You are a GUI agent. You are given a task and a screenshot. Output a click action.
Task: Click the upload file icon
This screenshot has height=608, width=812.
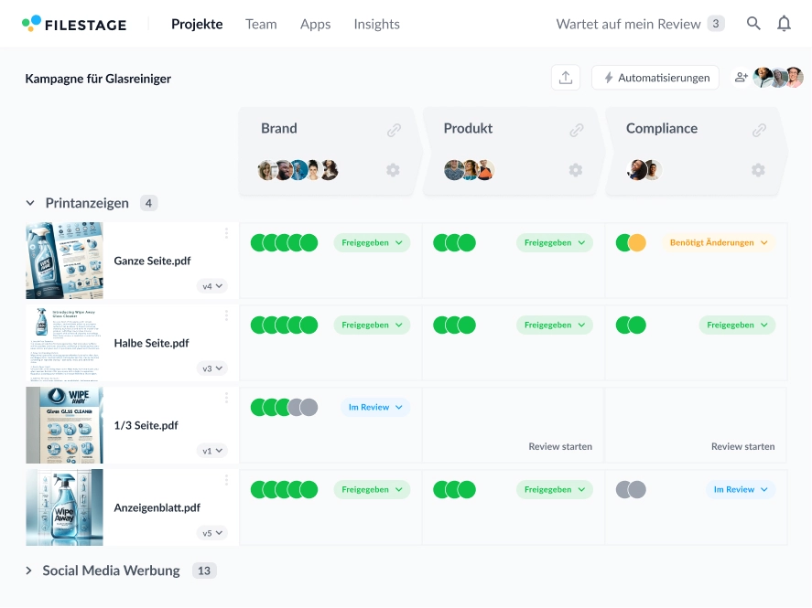(566, 78)
